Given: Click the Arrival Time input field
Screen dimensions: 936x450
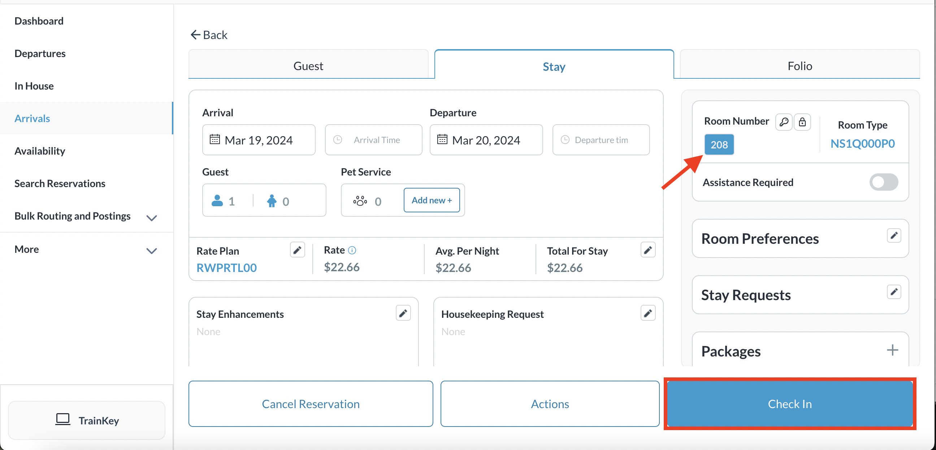Looking at the screenshot, I should (376, 140).
